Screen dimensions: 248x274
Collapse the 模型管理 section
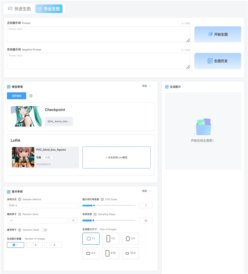[x=147, y=86]
